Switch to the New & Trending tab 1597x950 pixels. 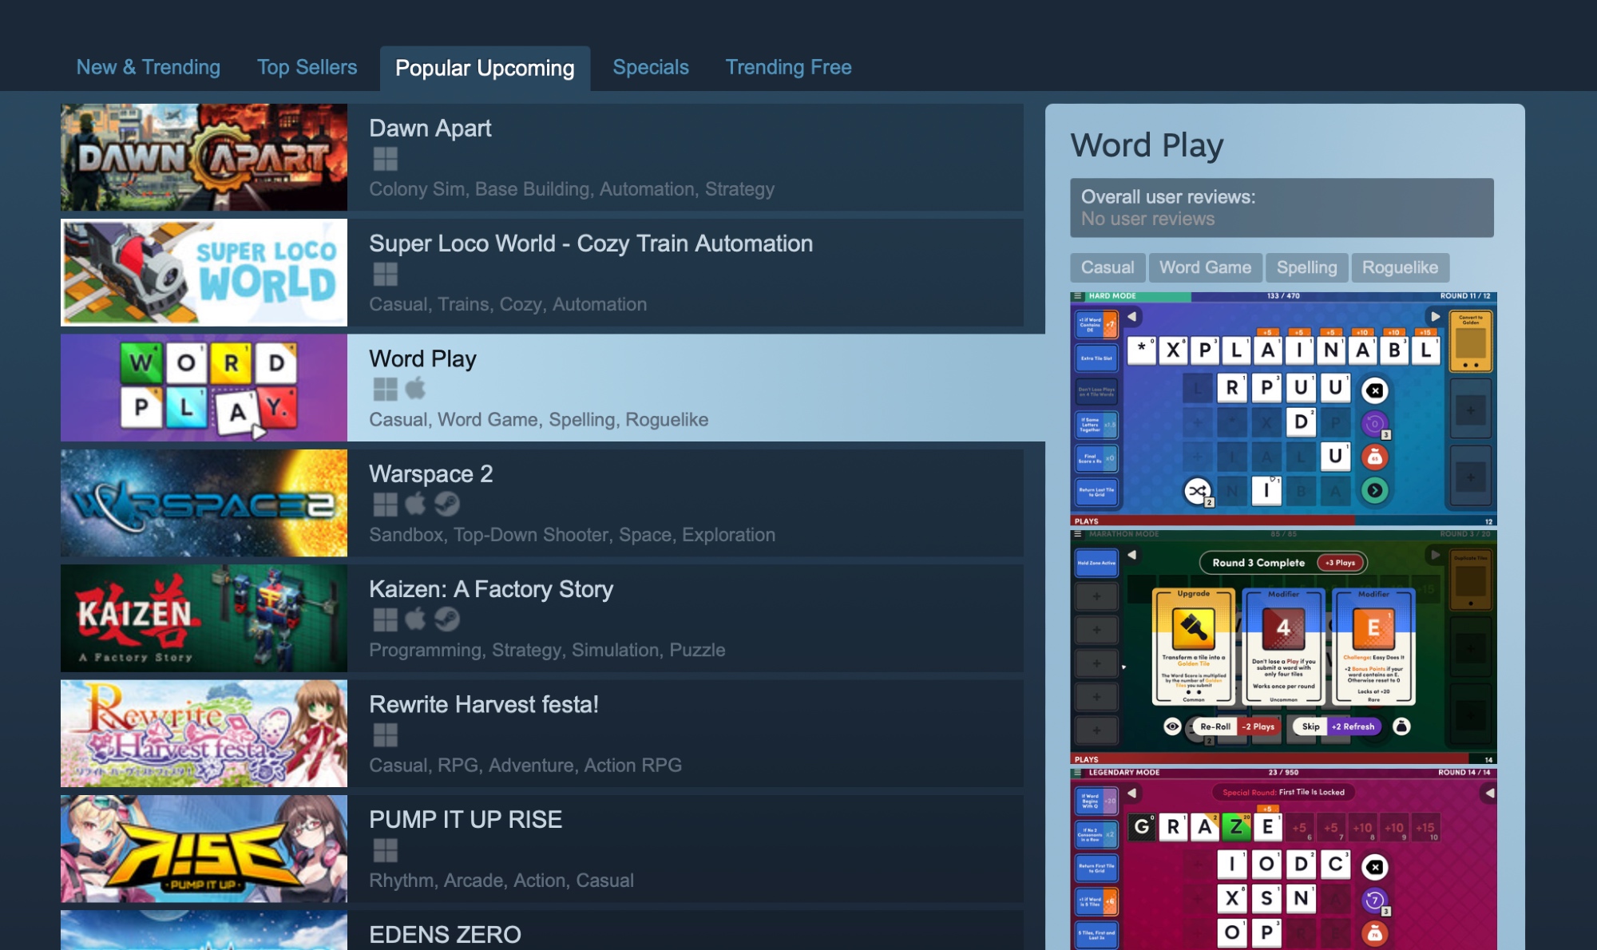point(149,67)
